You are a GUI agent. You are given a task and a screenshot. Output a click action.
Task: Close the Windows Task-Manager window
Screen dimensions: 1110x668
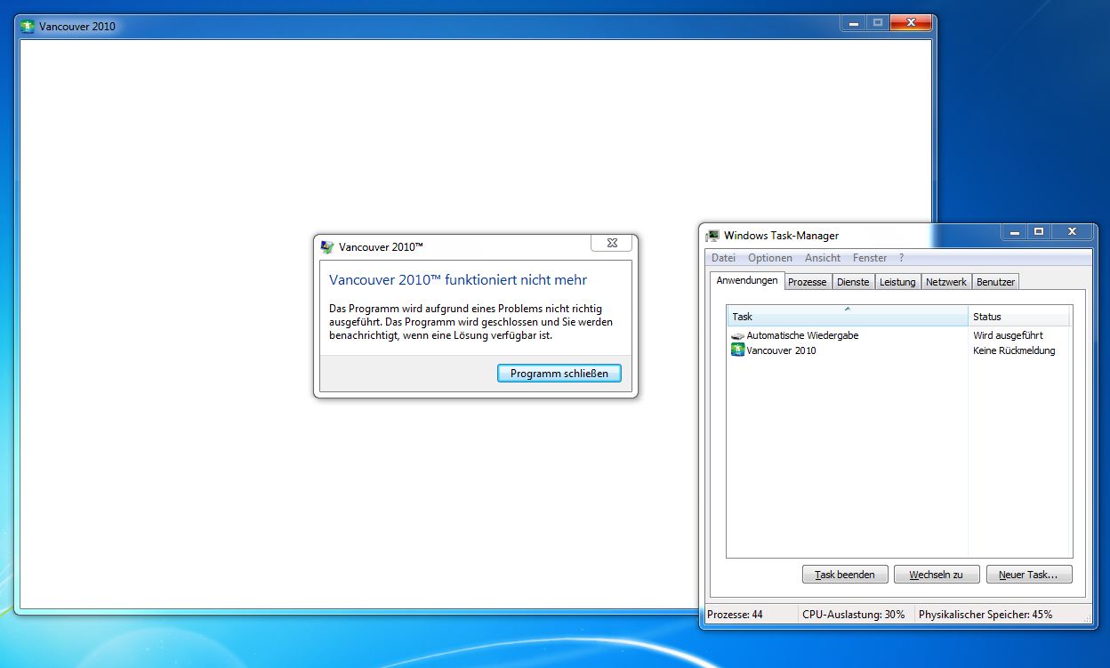click(1072, 232)
